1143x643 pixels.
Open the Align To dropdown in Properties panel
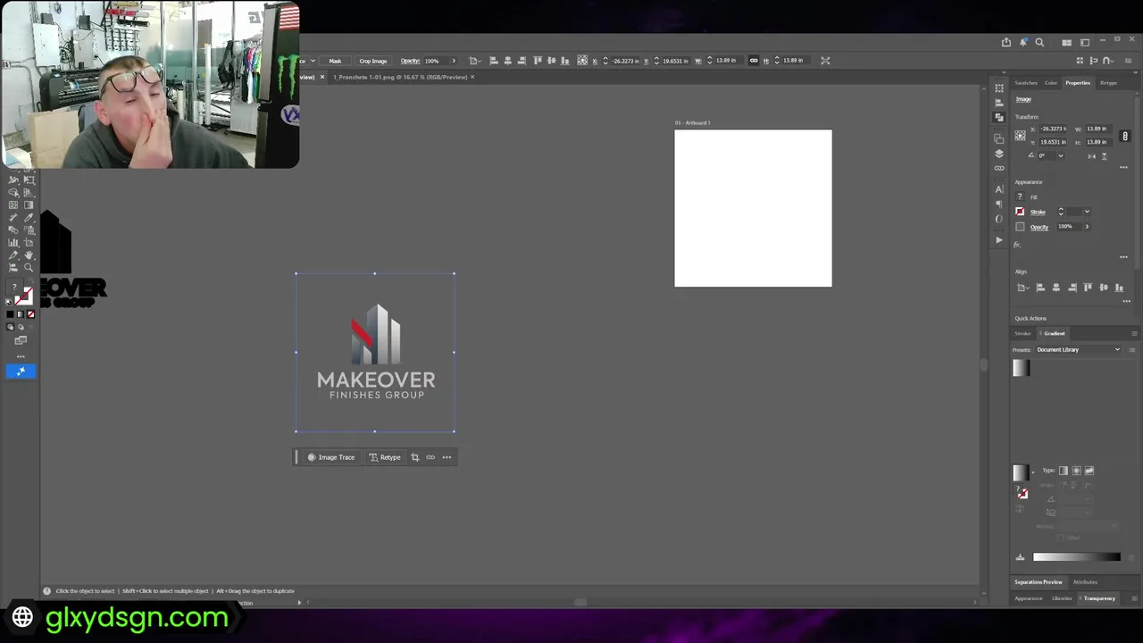point(1022,288)
